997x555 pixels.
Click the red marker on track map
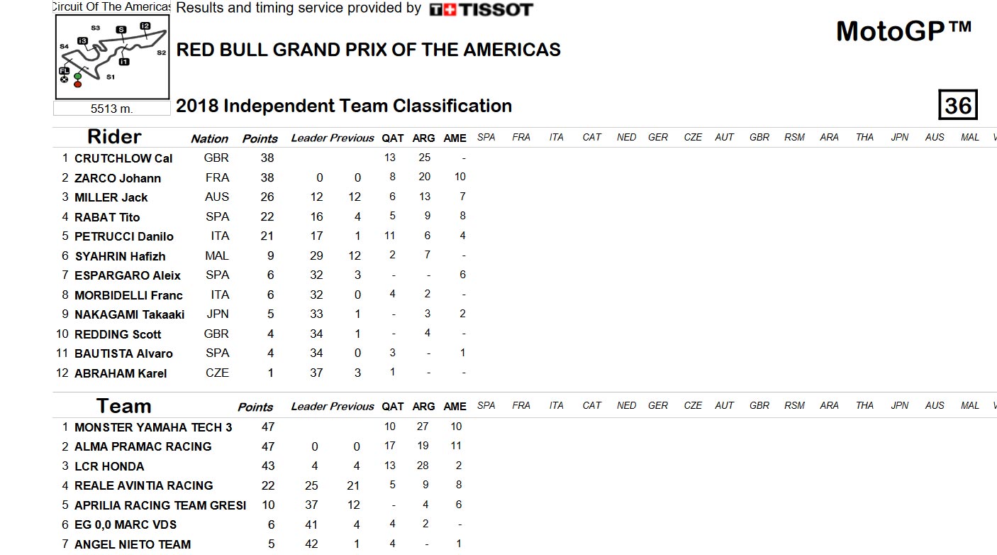coord(77,84)
